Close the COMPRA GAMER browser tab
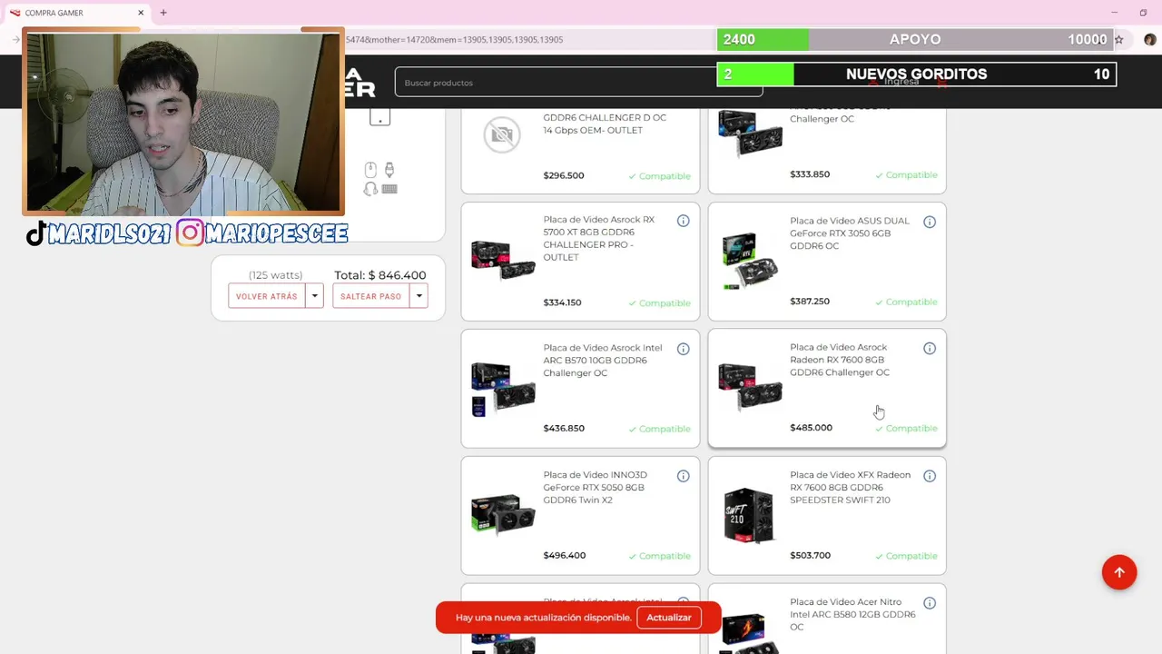 pos(141,13)
